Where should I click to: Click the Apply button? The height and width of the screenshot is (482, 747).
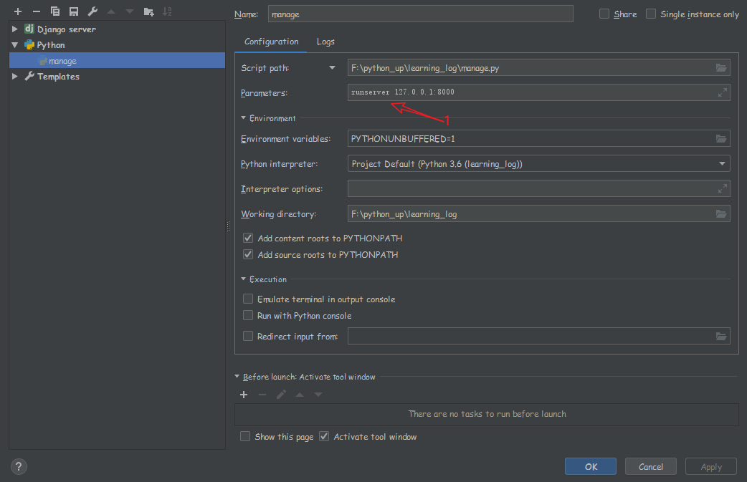click(711, 467)
